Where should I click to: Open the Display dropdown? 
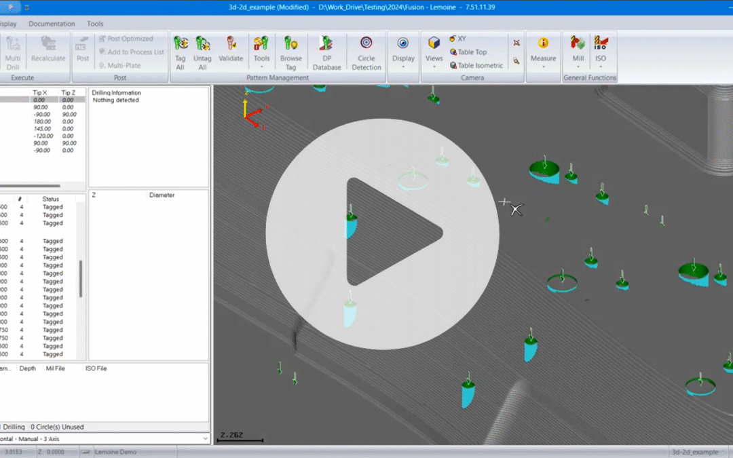click(403, 52)
